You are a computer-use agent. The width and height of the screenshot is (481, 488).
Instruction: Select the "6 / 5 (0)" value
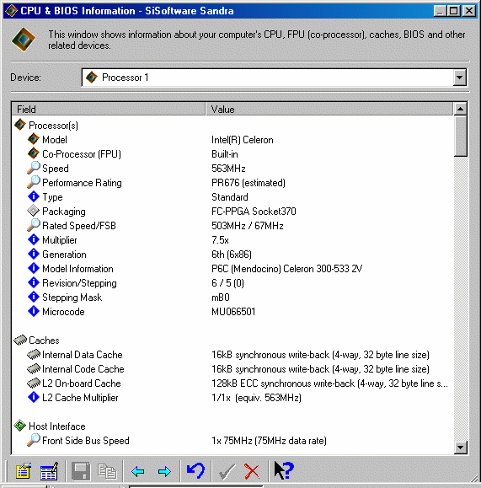click(227, 283)
